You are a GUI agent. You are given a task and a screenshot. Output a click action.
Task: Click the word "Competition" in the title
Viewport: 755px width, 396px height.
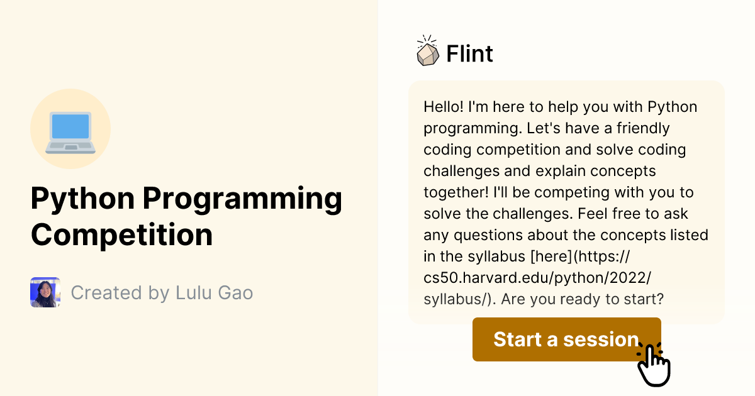coord(121,234)
